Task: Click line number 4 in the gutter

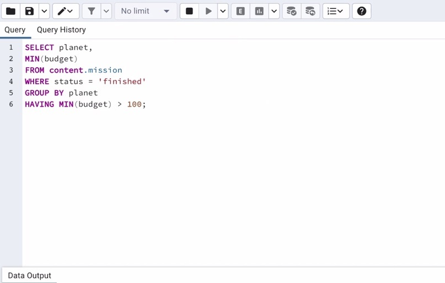Action: pyautogui.click(x=11, y=81)
